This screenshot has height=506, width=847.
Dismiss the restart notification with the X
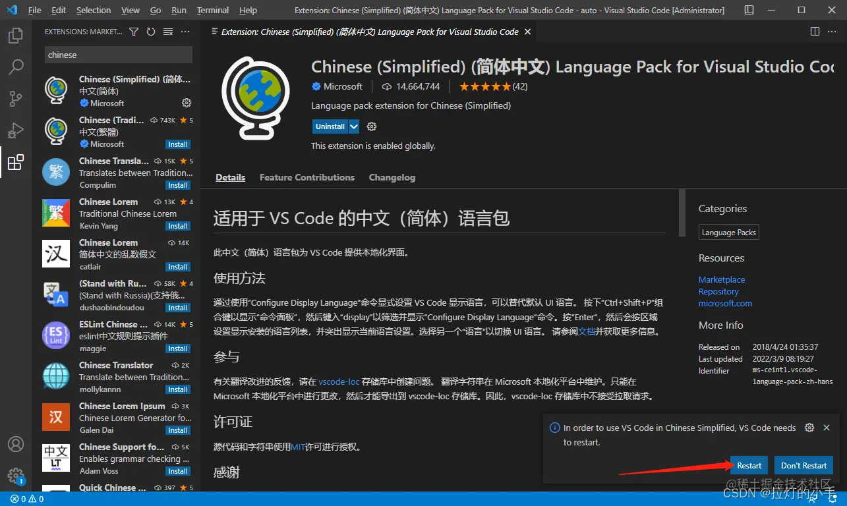pyautogui.click(x=827, y=427)
